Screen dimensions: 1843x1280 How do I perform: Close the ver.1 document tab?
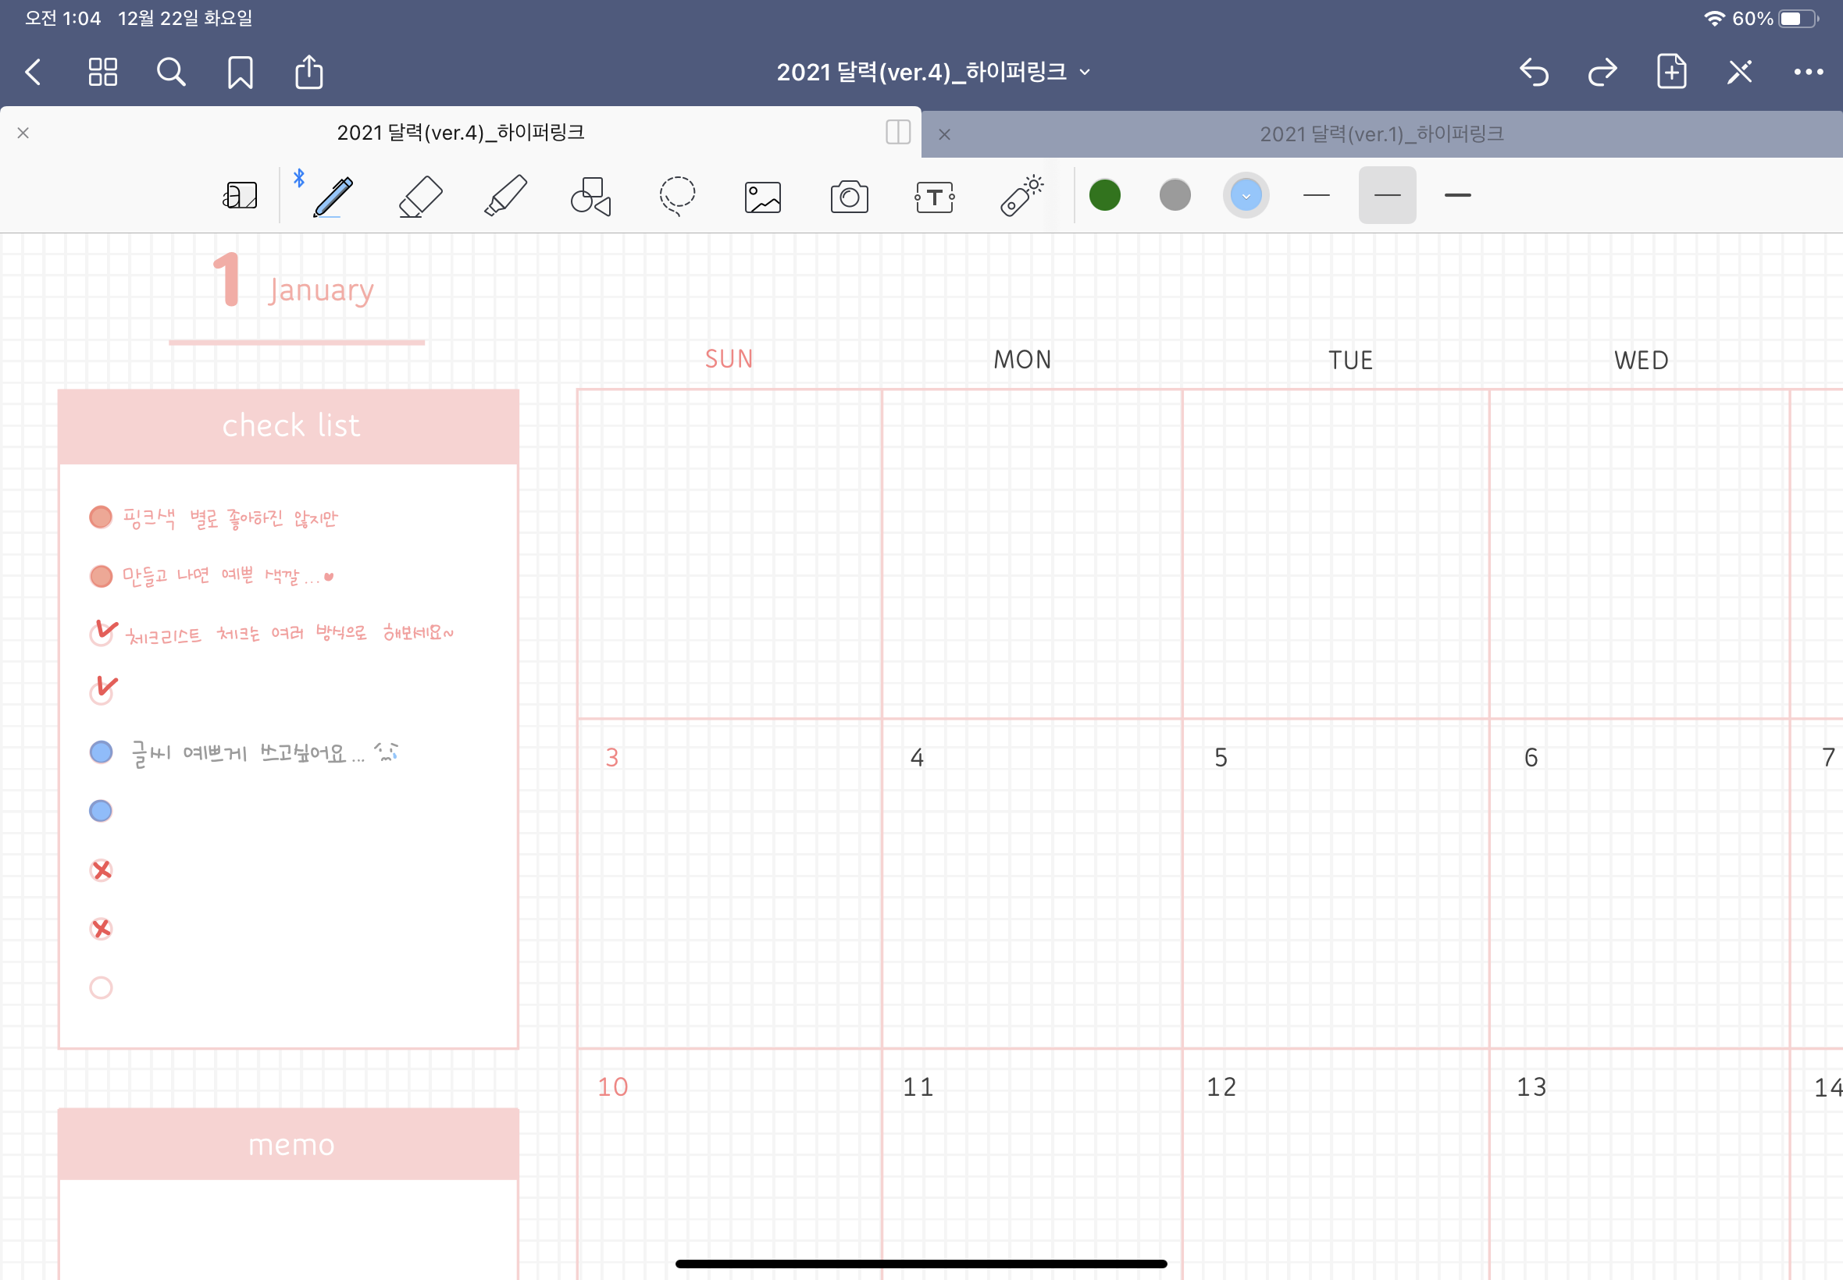[x=944, y=134]
